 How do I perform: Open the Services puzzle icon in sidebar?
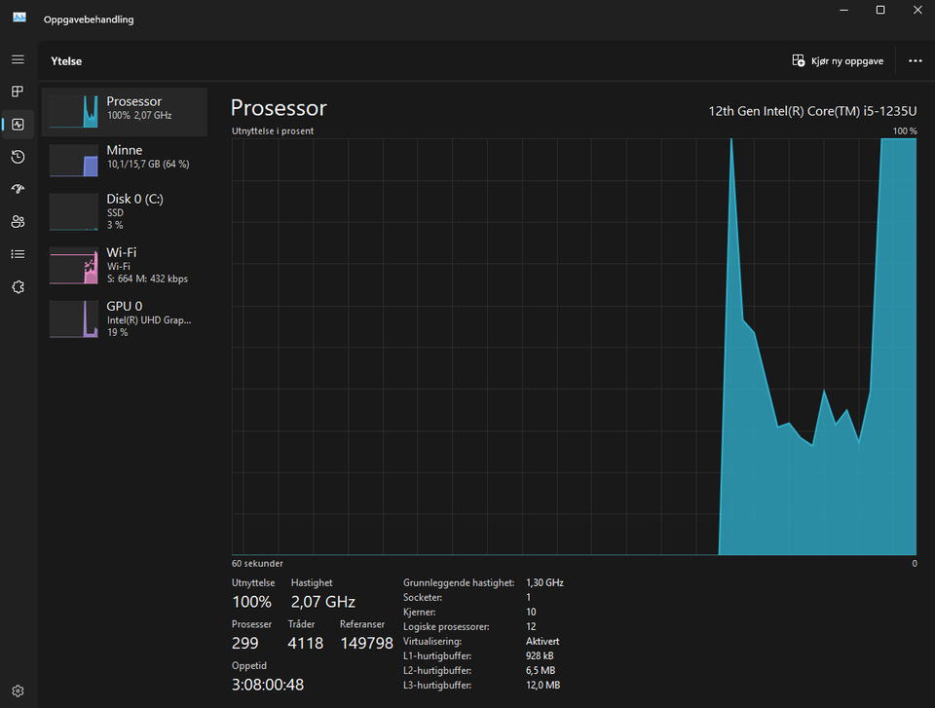18,287
